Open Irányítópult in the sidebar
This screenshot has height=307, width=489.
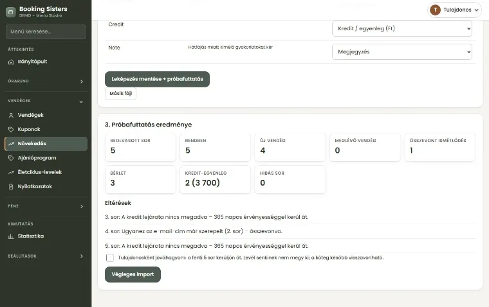point(46,62)
